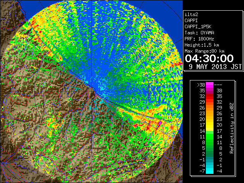The width and height of the screenshot is (244, 183).
Task: Click the radar site at range-ring center
Action: coord(92,91)
